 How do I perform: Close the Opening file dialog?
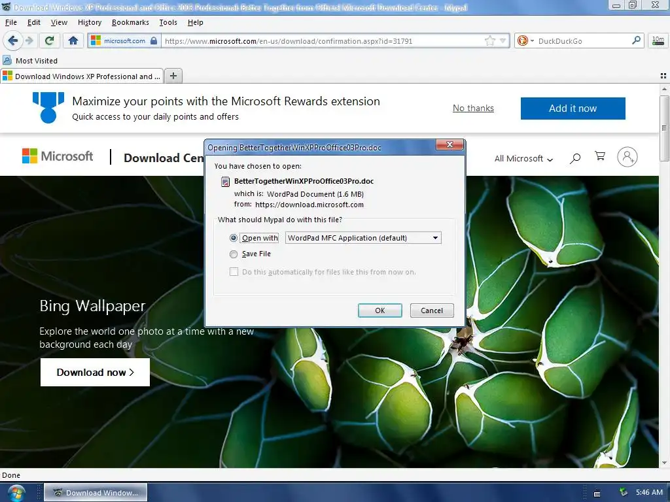[450, 144]
